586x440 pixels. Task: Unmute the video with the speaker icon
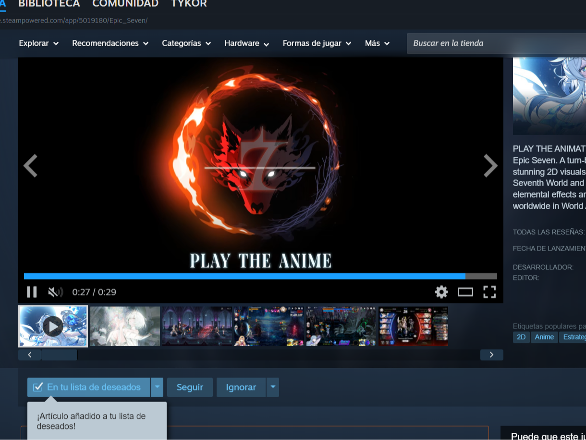[56, 291]
